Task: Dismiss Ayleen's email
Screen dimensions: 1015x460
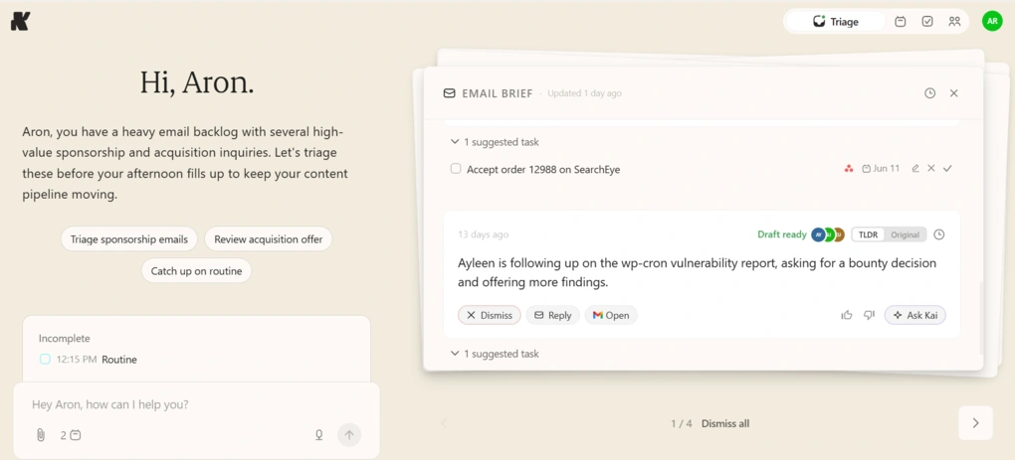Action: 490,315
